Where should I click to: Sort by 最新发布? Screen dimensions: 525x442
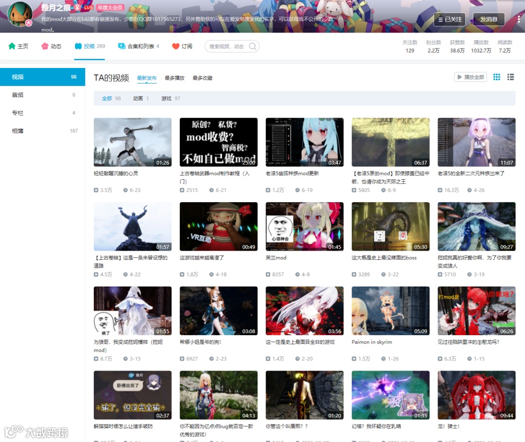147,78
